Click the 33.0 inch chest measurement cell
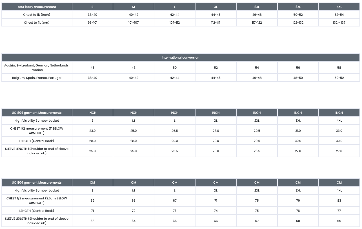The height and width of the screenshot is (229, 362). click(x=339, y=131)
